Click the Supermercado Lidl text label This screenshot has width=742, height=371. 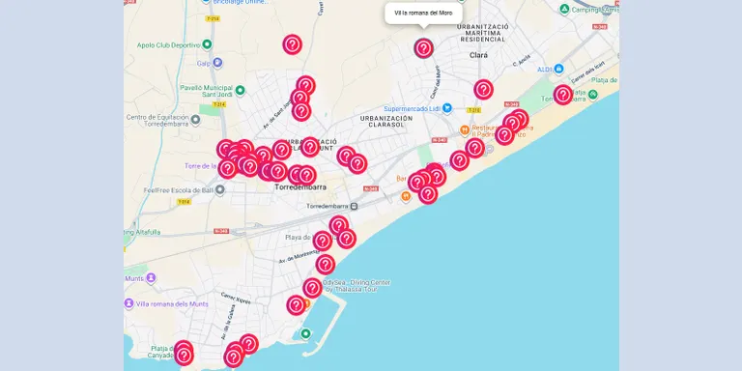pos(413,109)
